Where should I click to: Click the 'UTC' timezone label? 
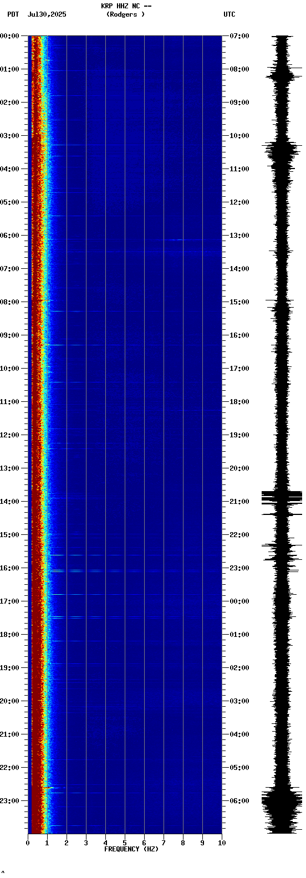[229, 14]
